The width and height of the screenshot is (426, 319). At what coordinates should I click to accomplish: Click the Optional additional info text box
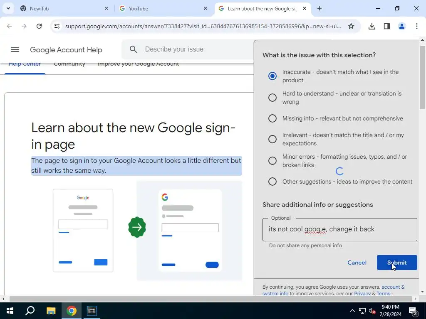(x=339, y=229)
